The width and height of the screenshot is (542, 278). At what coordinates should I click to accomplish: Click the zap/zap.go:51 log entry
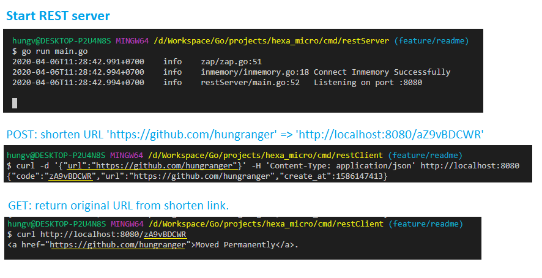(x=231, y=62)
